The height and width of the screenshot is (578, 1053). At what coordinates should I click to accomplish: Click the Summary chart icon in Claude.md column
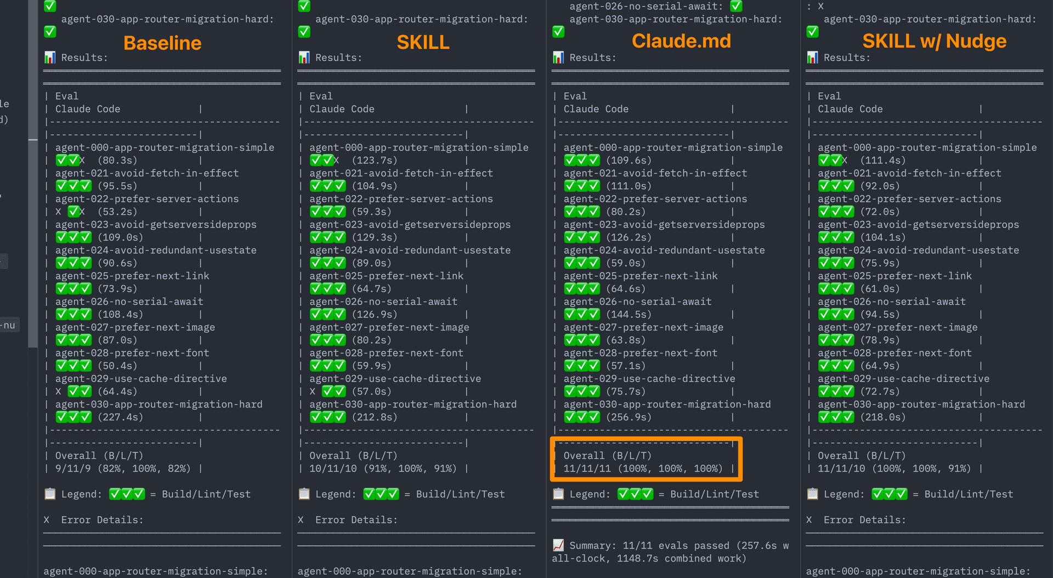[x=558, y=545]
